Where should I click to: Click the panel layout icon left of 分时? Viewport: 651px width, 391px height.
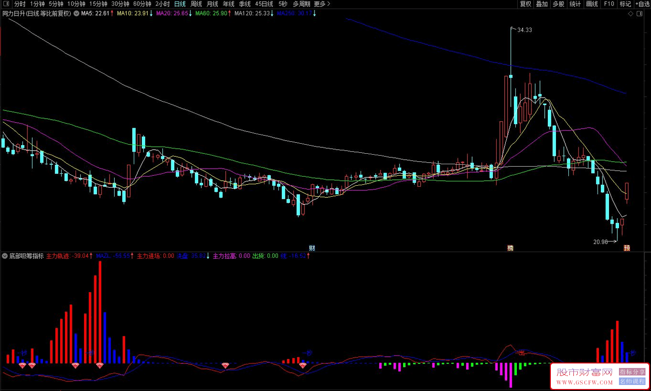click(6, 4)
